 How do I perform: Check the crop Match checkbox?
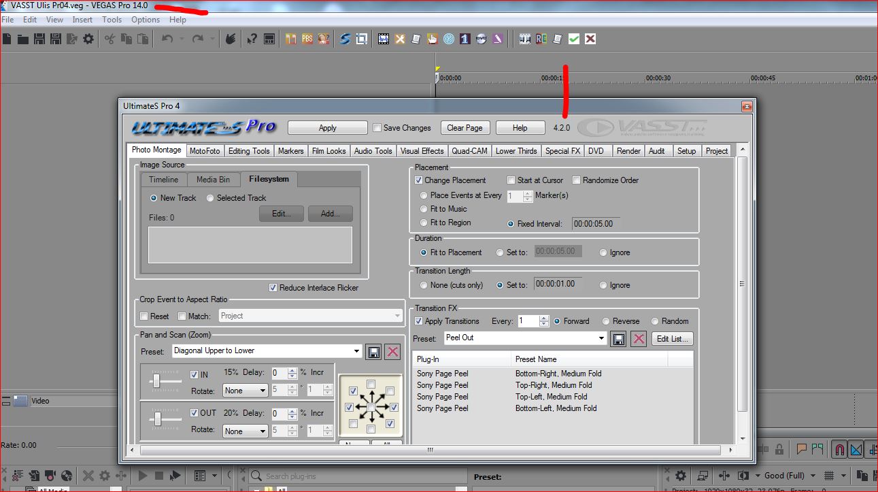[182, 316]
